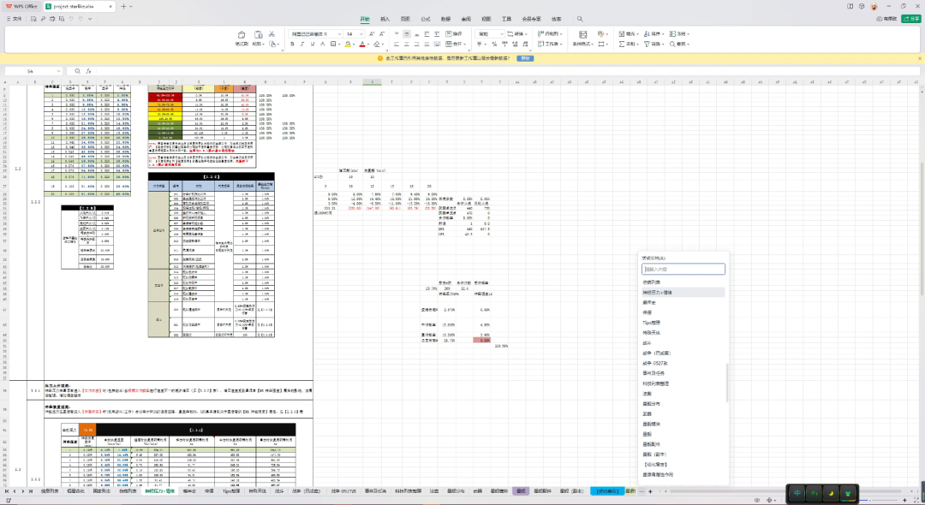Increase decimal places

515,45
